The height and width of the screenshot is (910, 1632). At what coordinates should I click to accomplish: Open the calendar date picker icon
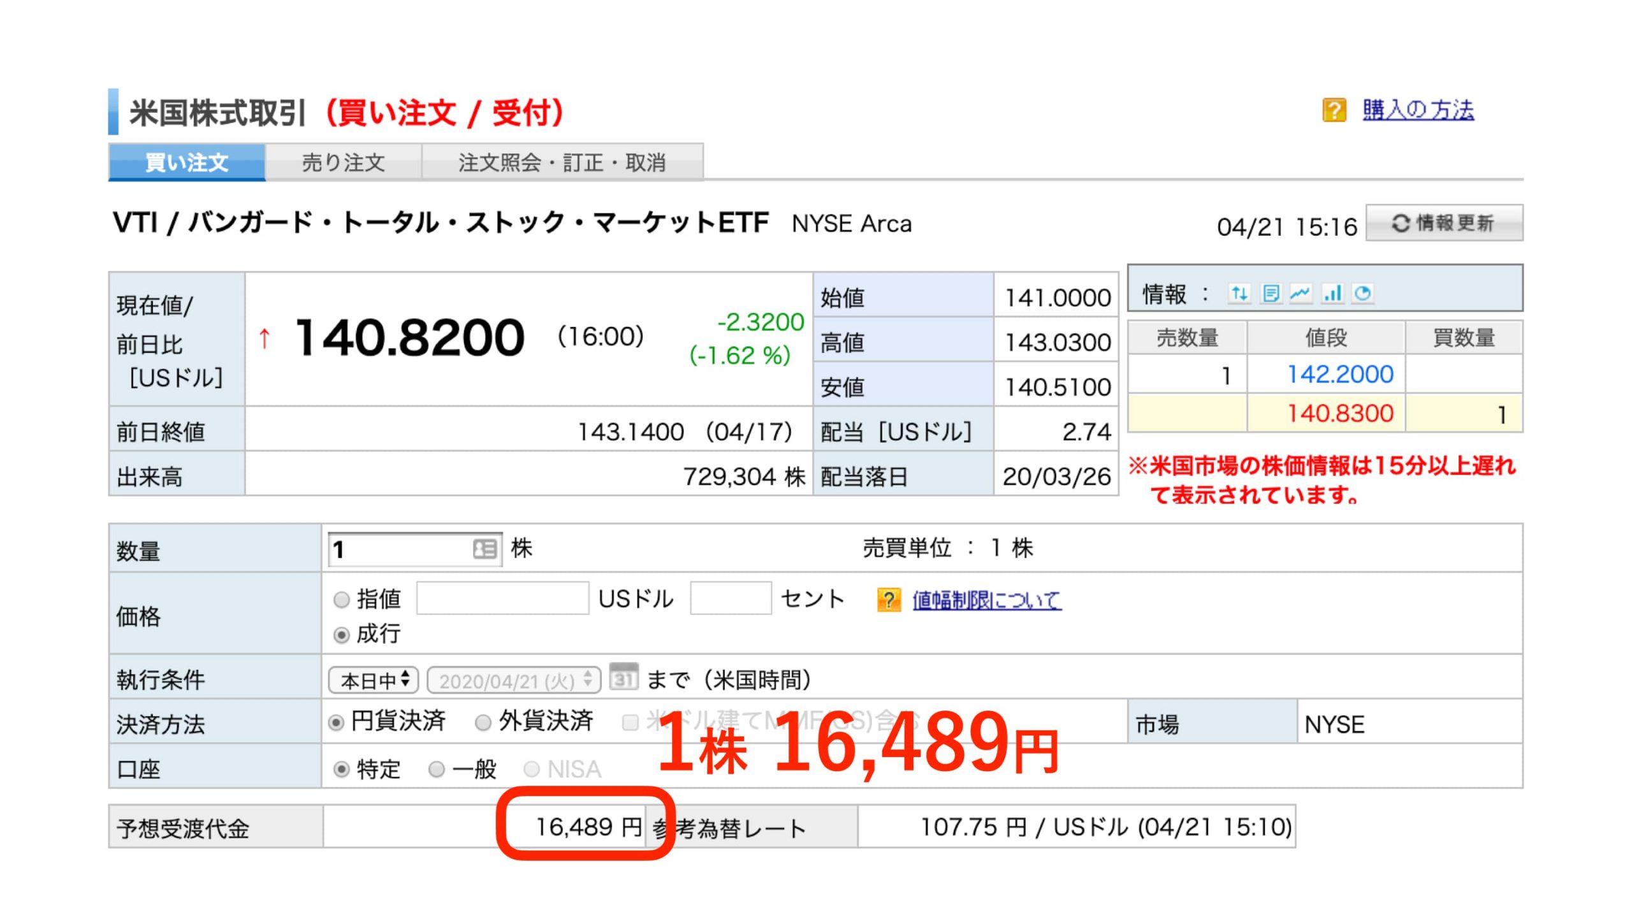point(623,677)
